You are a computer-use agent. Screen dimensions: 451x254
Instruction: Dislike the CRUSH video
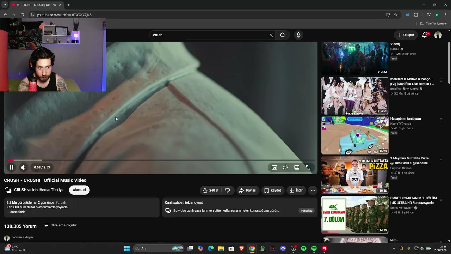(x=228, y=190)
